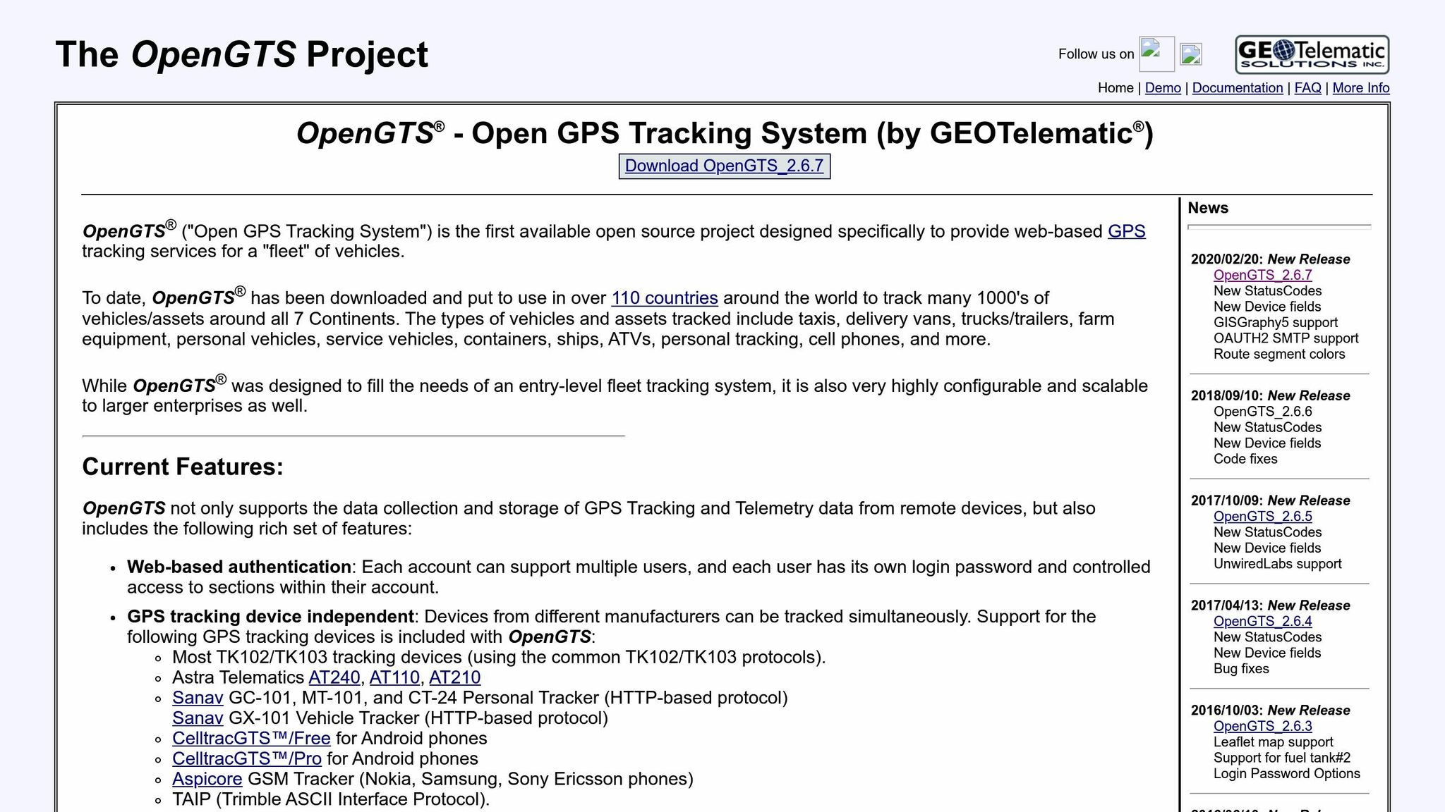This screenshot has width=1445, height=812.
Task: Open the FAQ navigation item
Action: tap(1307, 87)
